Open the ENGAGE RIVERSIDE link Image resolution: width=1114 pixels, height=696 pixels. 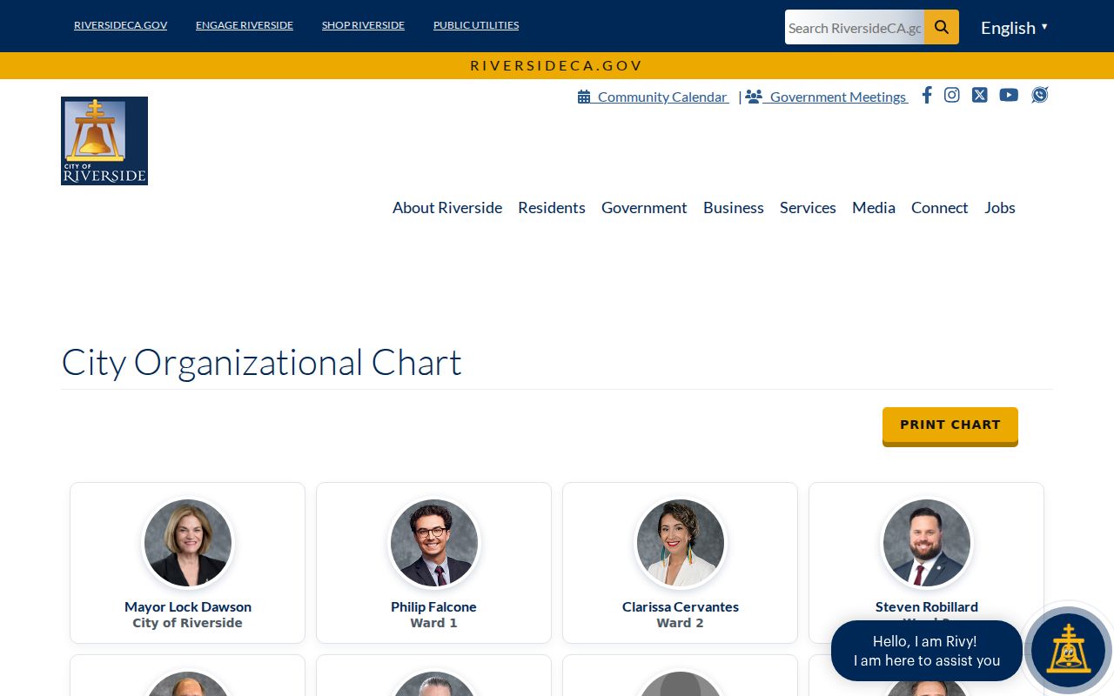point(245,25)
